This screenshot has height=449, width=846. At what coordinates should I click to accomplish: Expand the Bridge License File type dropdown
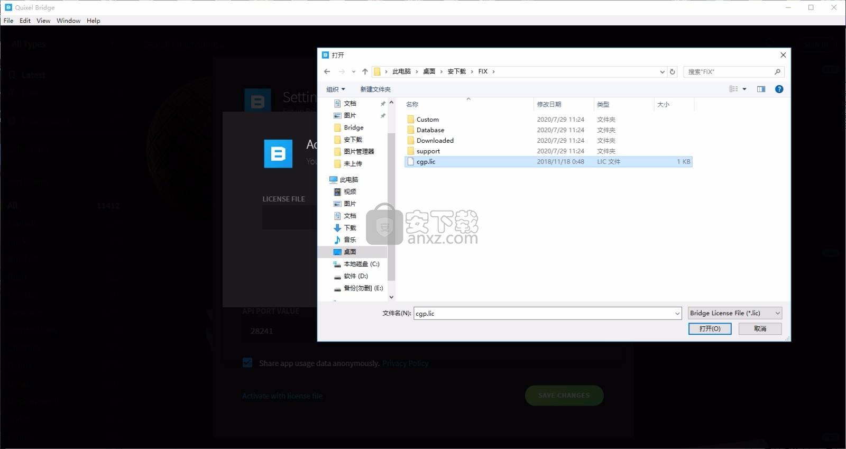[x=777, y=313]
